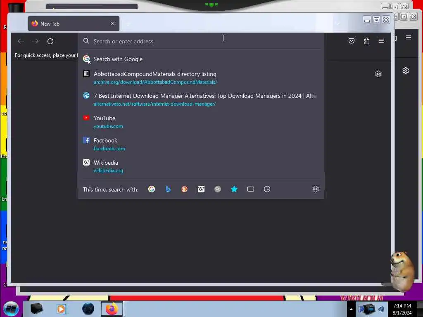Search this time with Wikipedia icon

point(201,189)
